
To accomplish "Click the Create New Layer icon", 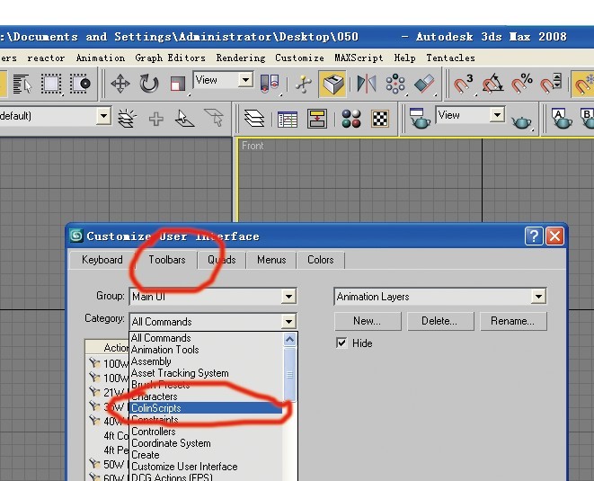I will pyautogui.click(x=128, y=119).
